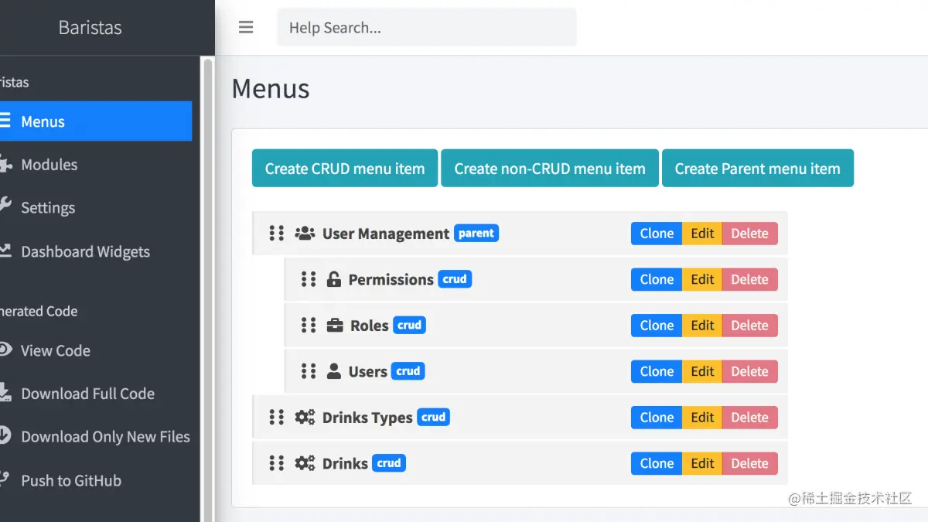Clone the Roles menu item
This screenshot has width=928, height=522.
(x=656, y=325)
